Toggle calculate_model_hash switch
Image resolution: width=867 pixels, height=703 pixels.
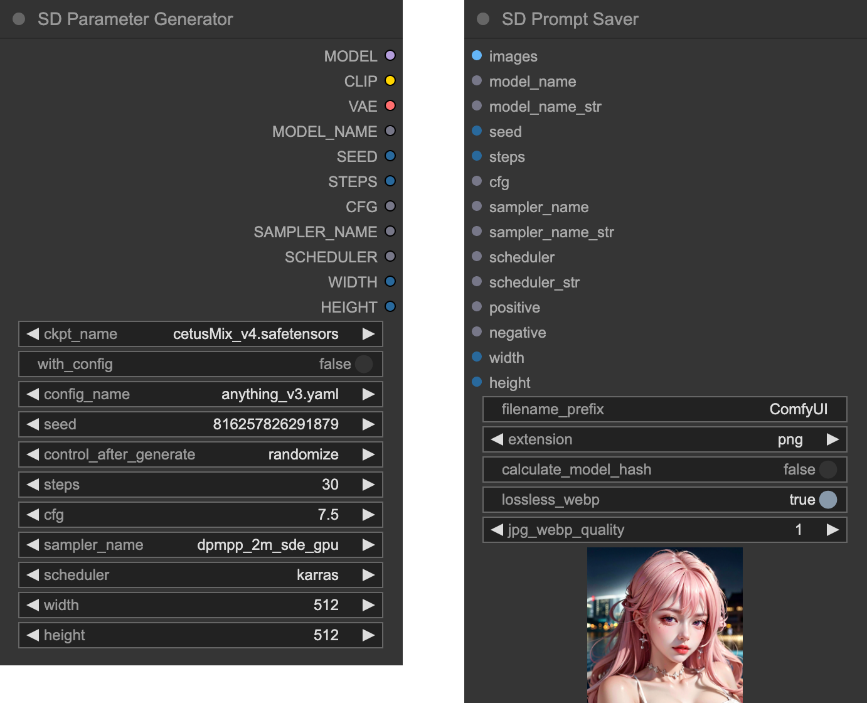tap(828, 470)
